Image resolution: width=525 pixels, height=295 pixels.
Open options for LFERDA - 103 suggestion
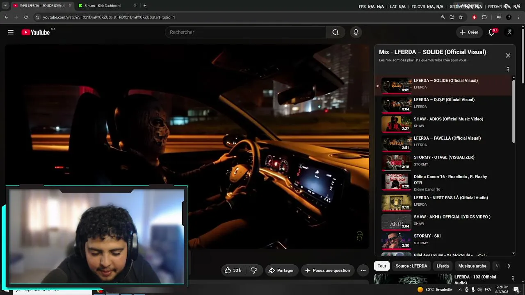513,278
